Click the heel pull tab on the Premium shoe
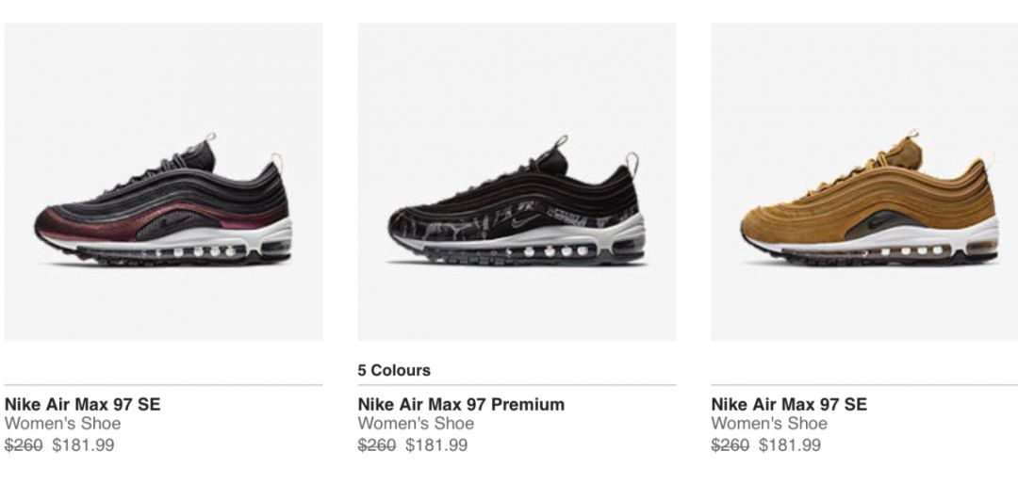The image size is (1018, 484). [x=632, y=162]
